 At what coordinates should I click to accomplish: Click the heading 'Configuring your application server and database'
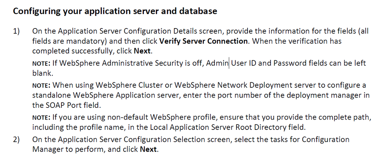(115, 11)
